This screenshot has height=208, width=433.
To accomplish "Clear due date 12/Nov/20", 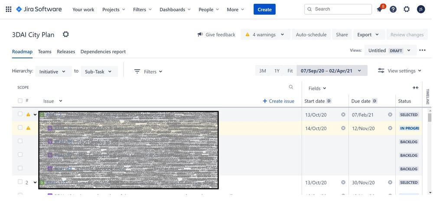I will [390, 128].
